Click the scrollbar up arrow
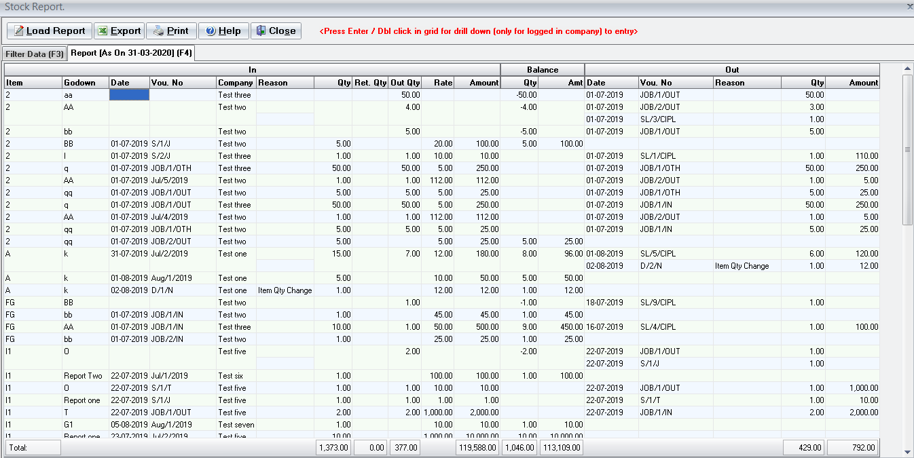The height and width of the screenshot is (458, 914). coord(907,69)
